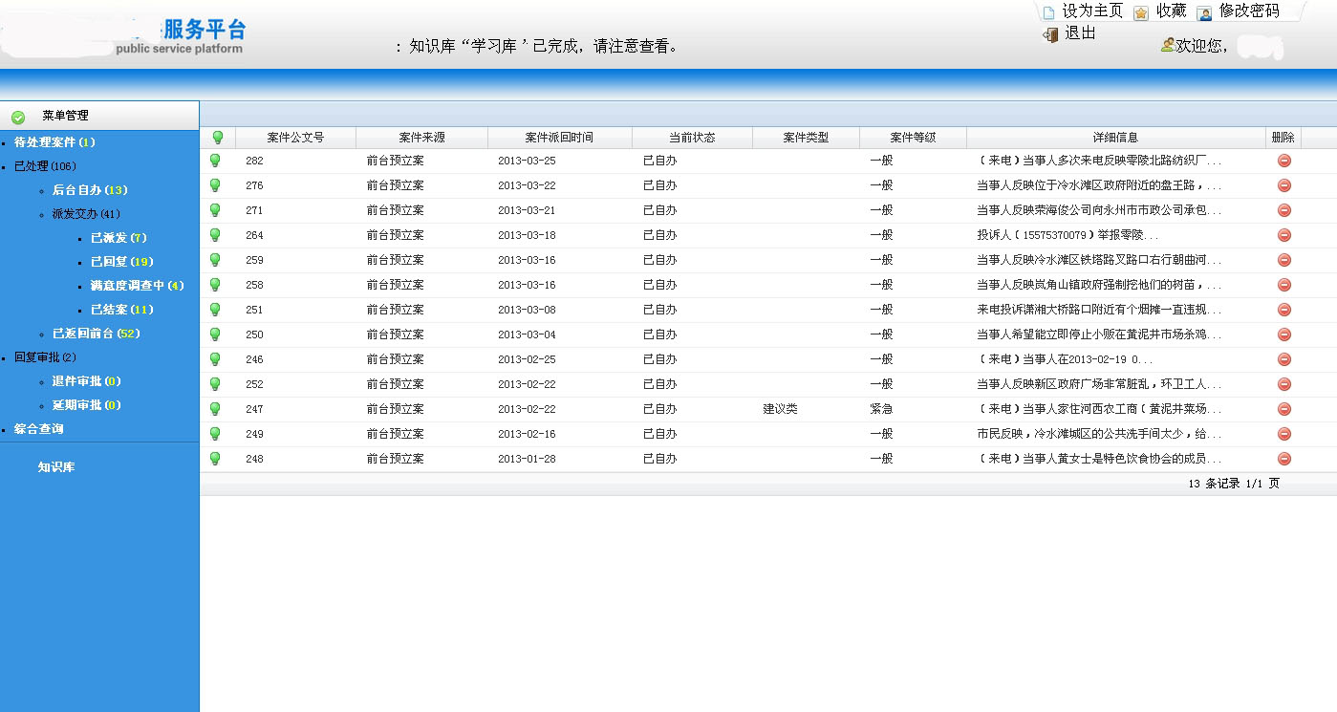Delete case 246 using the red icon

coord(1283,359)
